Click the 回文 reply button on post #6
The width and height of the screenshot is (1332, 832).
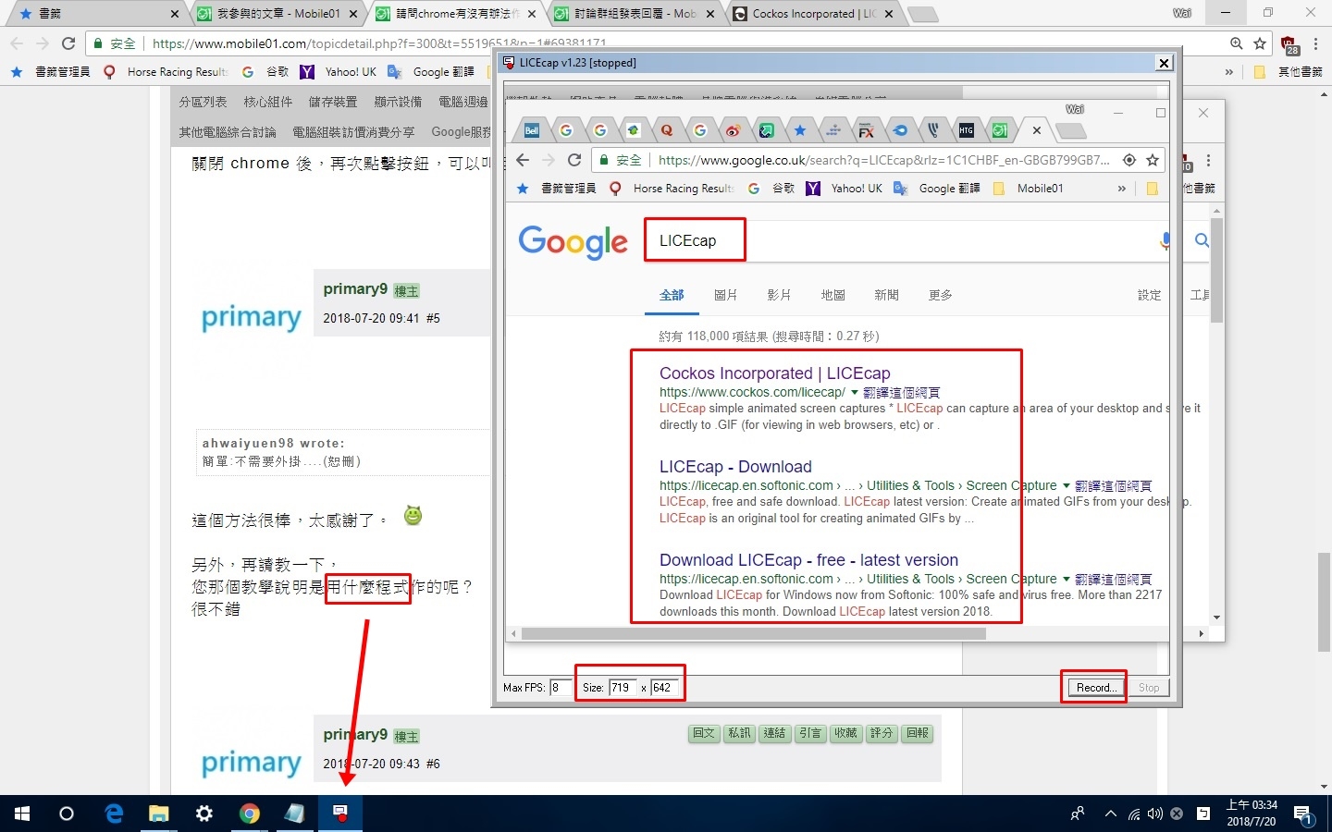click(x=704, y=733)
